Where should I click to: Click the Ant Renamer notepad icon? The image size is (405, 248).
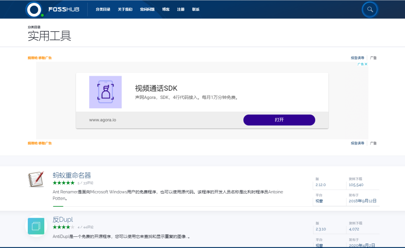point(36,179)
